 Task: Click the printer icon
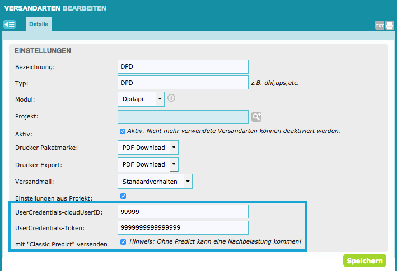point(389,25)
